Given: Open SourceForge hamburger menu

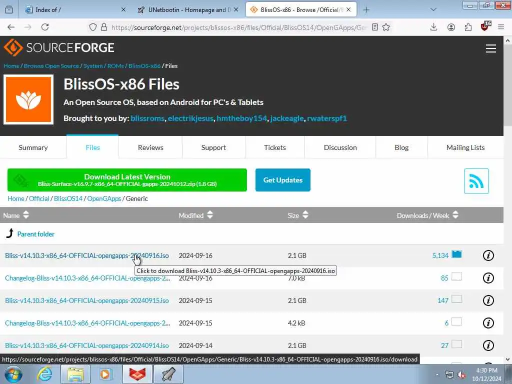Looking at the screenshot, I should tap(491, 48).
